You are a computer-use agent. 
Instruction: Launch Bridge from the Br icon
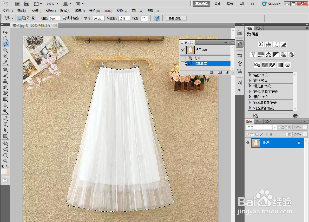pos(17,4)
